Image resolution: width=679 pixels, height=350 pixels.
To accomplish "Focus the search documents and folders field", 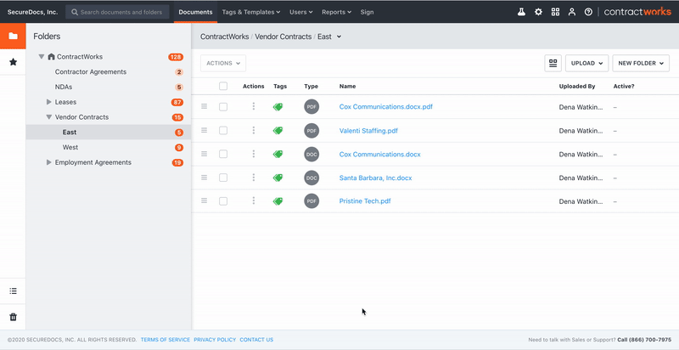I will coord(117,12).
